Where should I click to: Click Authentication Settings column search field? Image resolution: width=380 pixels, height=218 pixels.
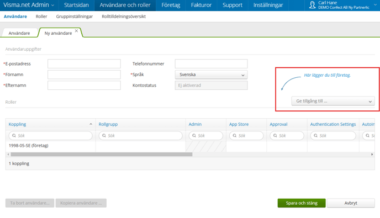[x=333, y=136]
